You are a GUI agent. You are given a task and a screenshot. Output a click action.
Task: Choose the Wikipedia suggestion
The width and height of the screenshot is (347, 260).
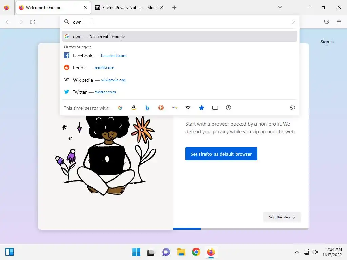coord(180,80)
